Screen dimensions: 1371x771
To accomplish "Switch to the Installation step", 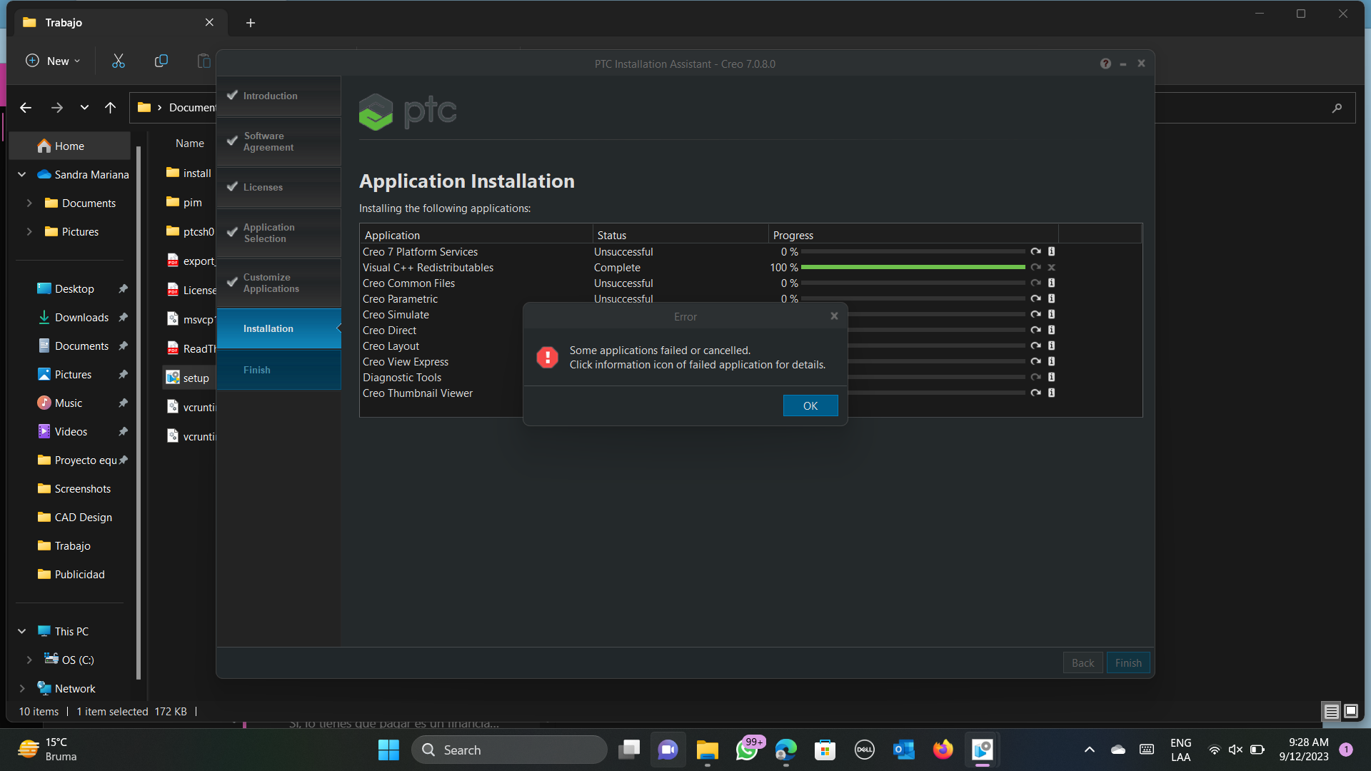I will click(278, 328).
